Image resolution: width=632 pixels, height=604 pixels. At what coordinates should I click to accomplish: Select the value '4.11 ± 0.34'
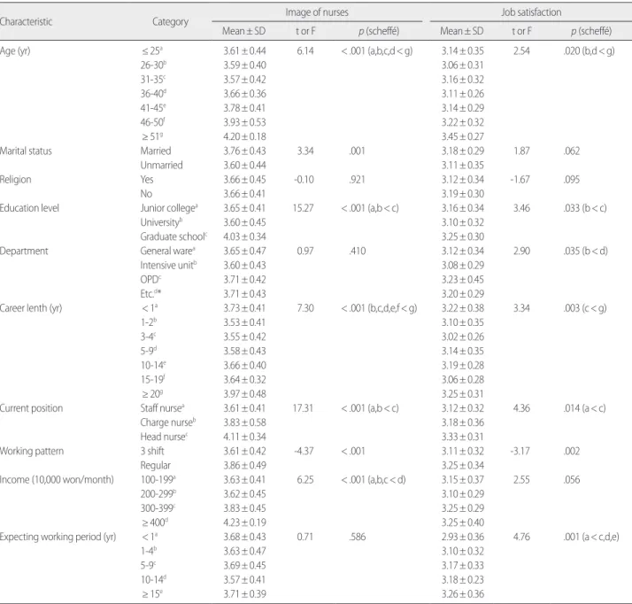click(x=244, y=437)
